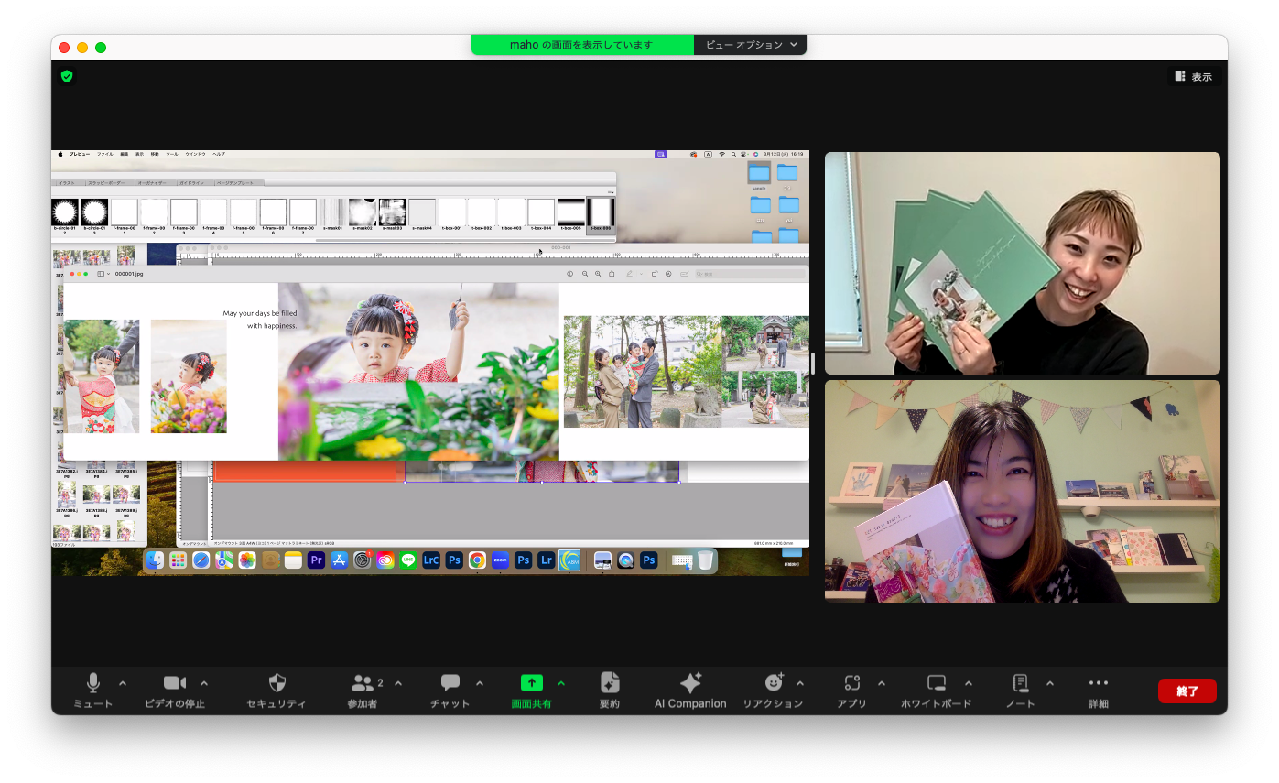1279x783 pixels.
Task: Expand audio options arrow beside ミュート
Action: coord(123,683)
